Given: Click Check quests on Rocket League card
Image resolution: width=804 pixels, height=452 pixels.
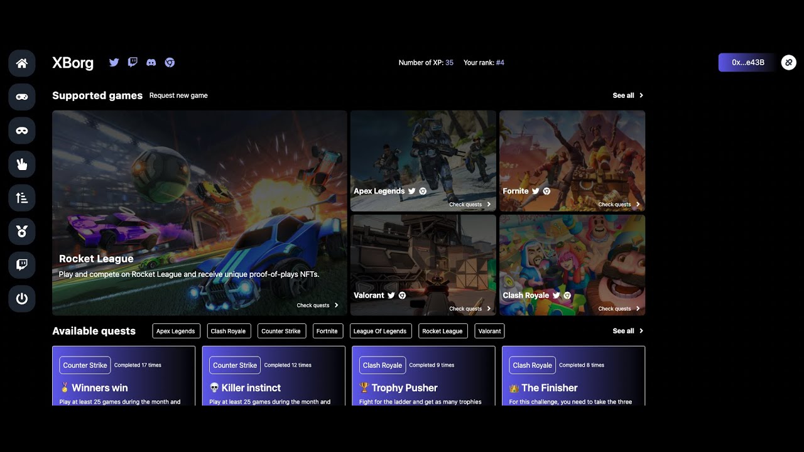Looking at the screenshot, I should (318, 305).
